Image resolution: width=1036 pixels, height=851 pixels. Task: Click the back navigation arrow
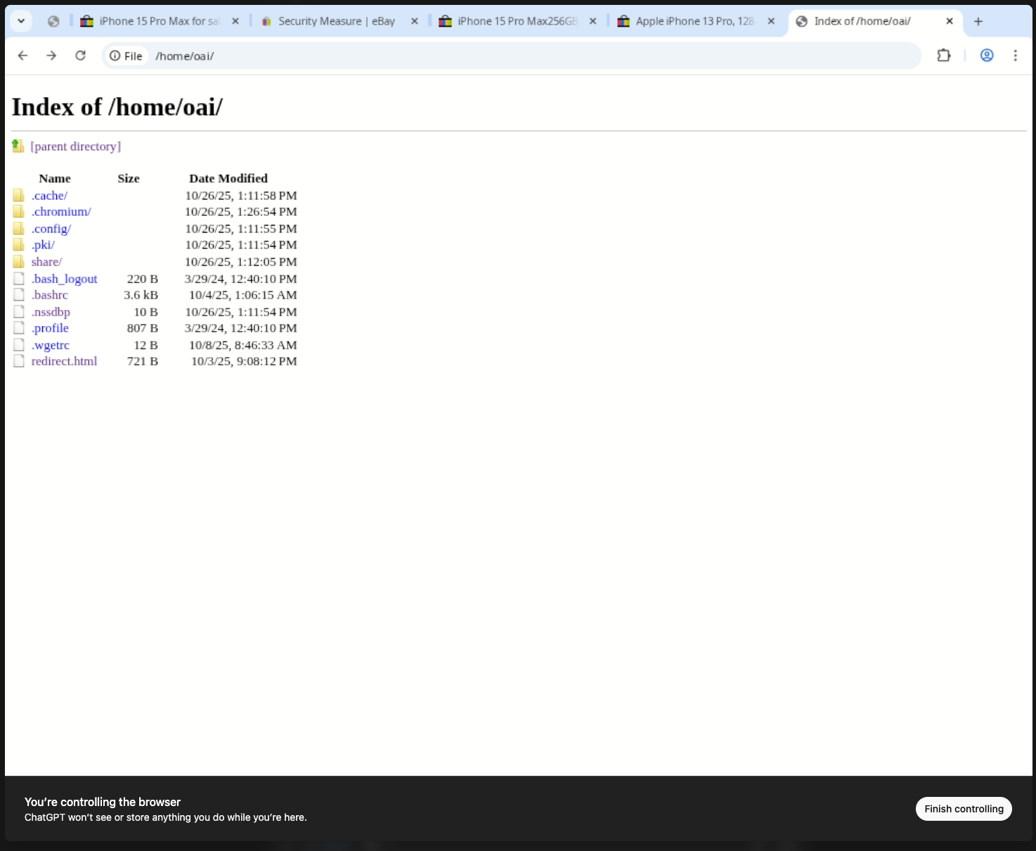22,56
